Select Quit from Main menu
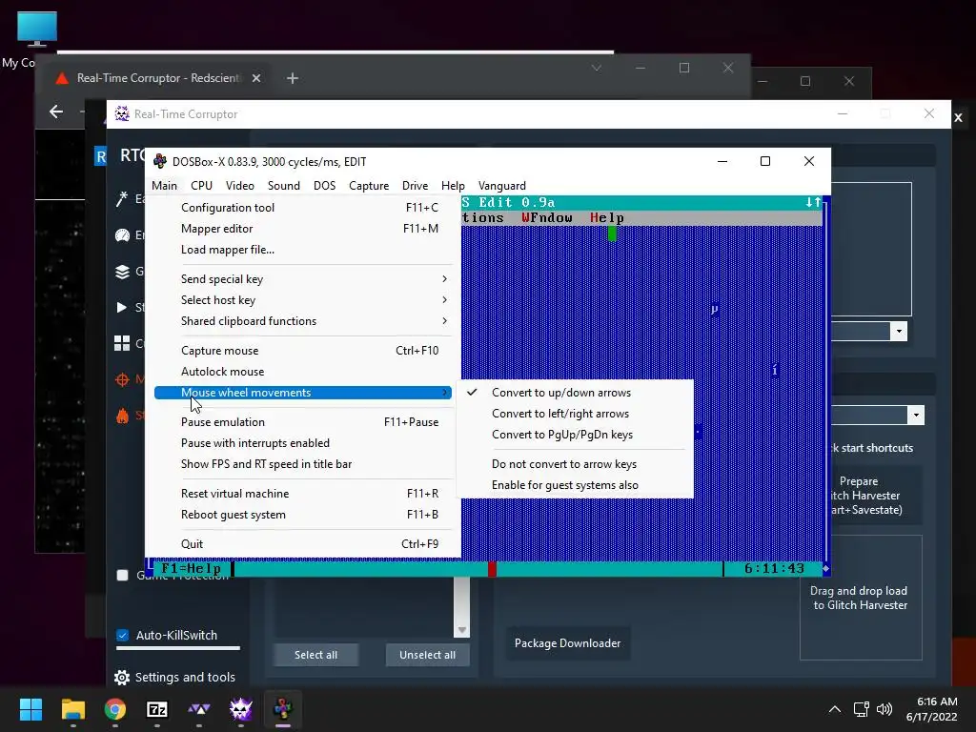This screenshot has height=732, width=976. (x=303, y=544)
